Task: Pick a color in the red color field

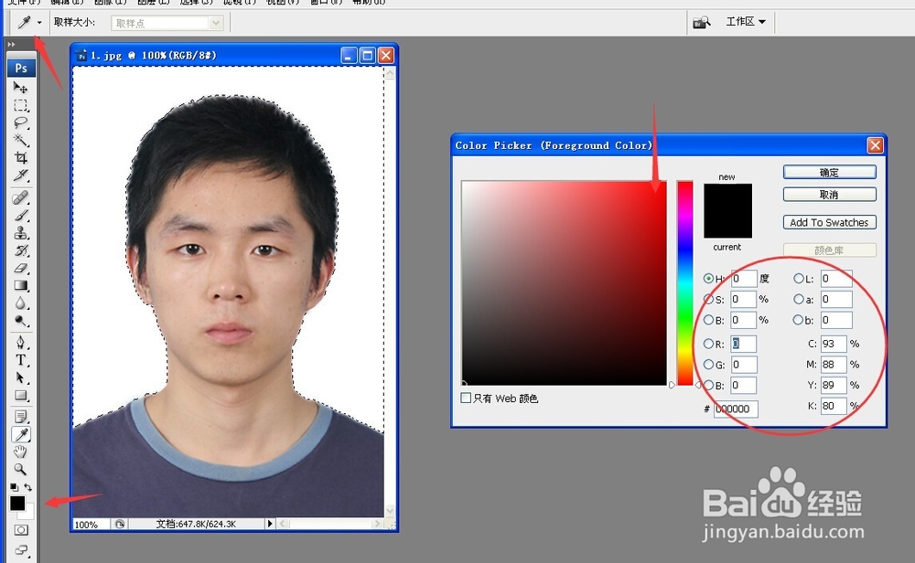Action: [564, 282]
